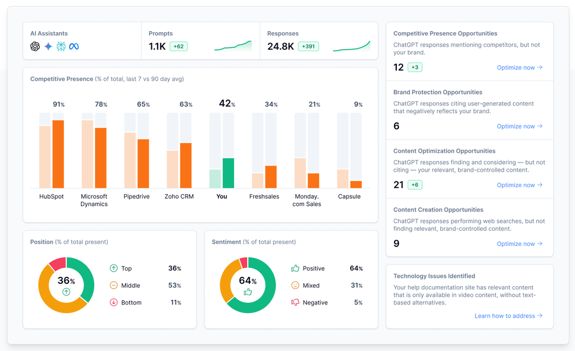Click the 91% value above HubSpot
The height and width of the screenshot is (351, 575).
(x=59, y=105)
